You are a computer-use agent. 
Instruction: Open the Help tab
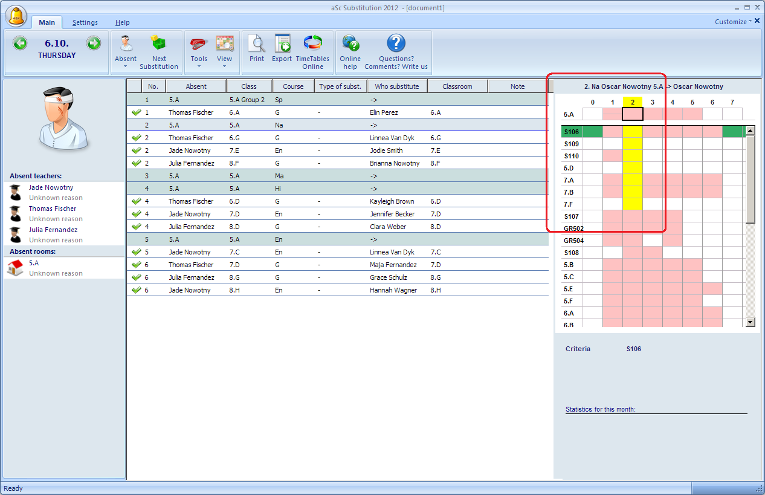(x=123, y=22)
